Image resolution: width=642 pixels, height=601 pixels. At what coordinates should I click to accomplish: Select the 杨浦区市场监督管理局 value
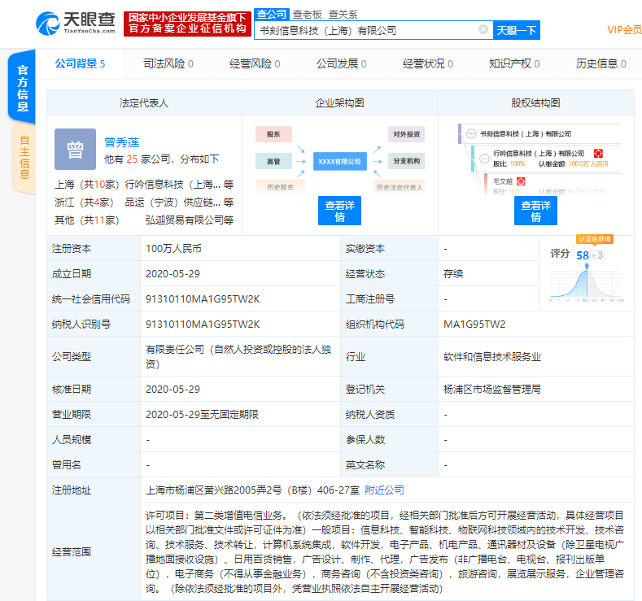[x=491, y=389]
